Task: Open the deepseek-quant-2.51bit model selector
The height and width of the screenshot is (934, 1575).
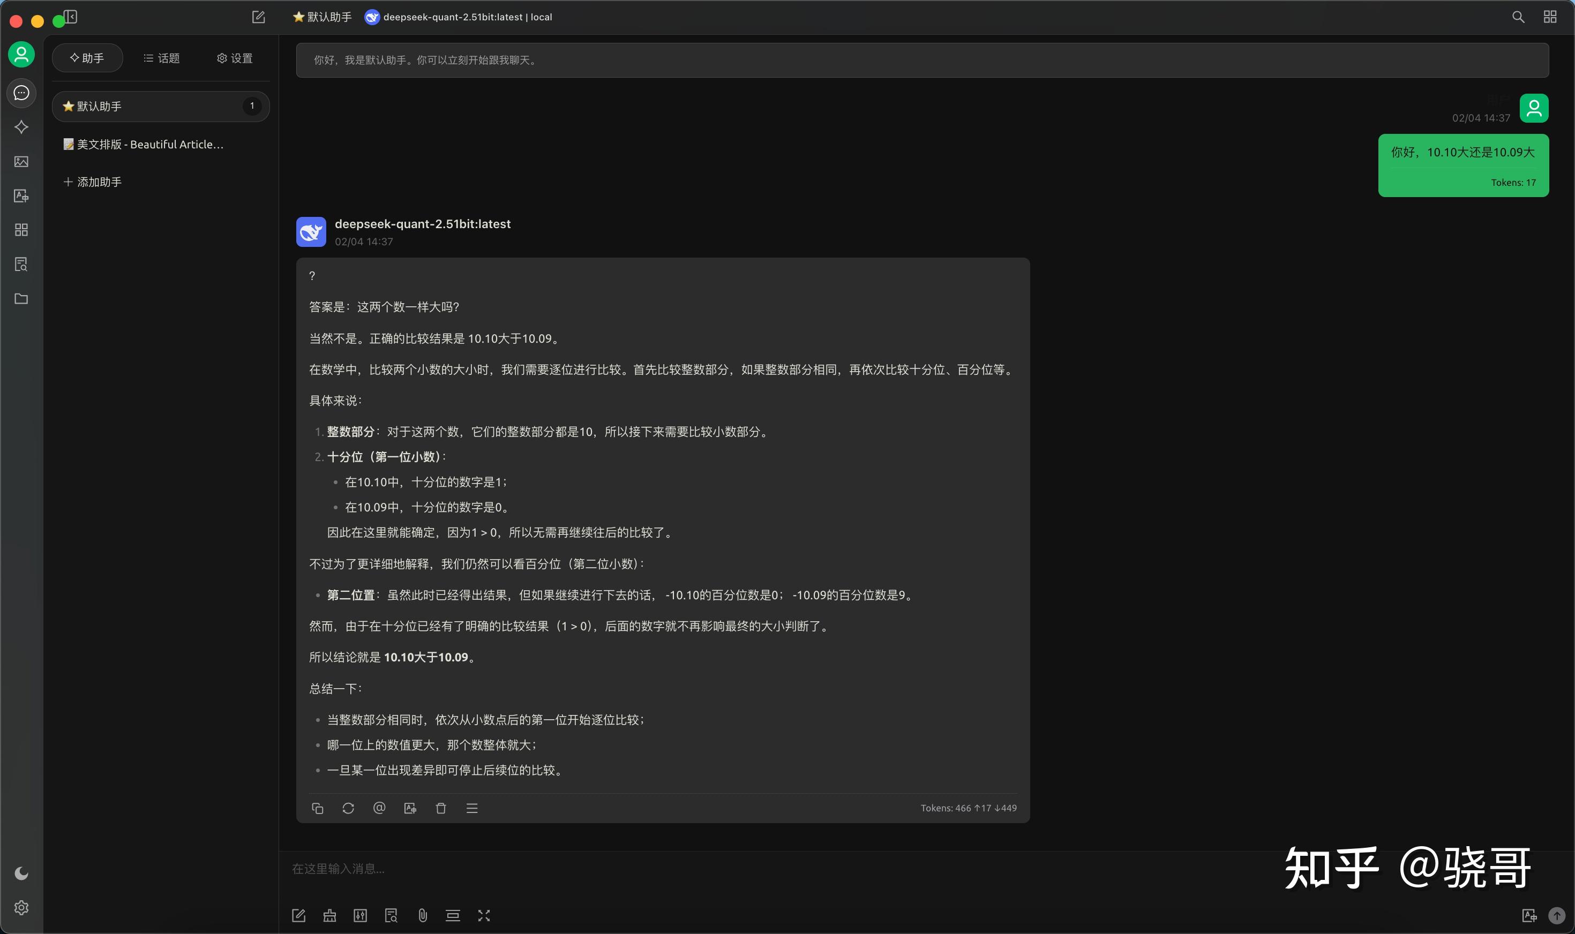Action: (460, 17)
